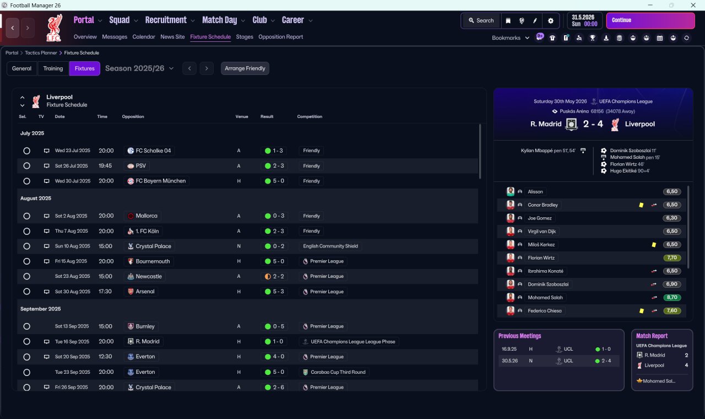This screenshot has height=419, width=705.
Task: Click the pencil edit icon in the top bar
Action: pos(535,20)
